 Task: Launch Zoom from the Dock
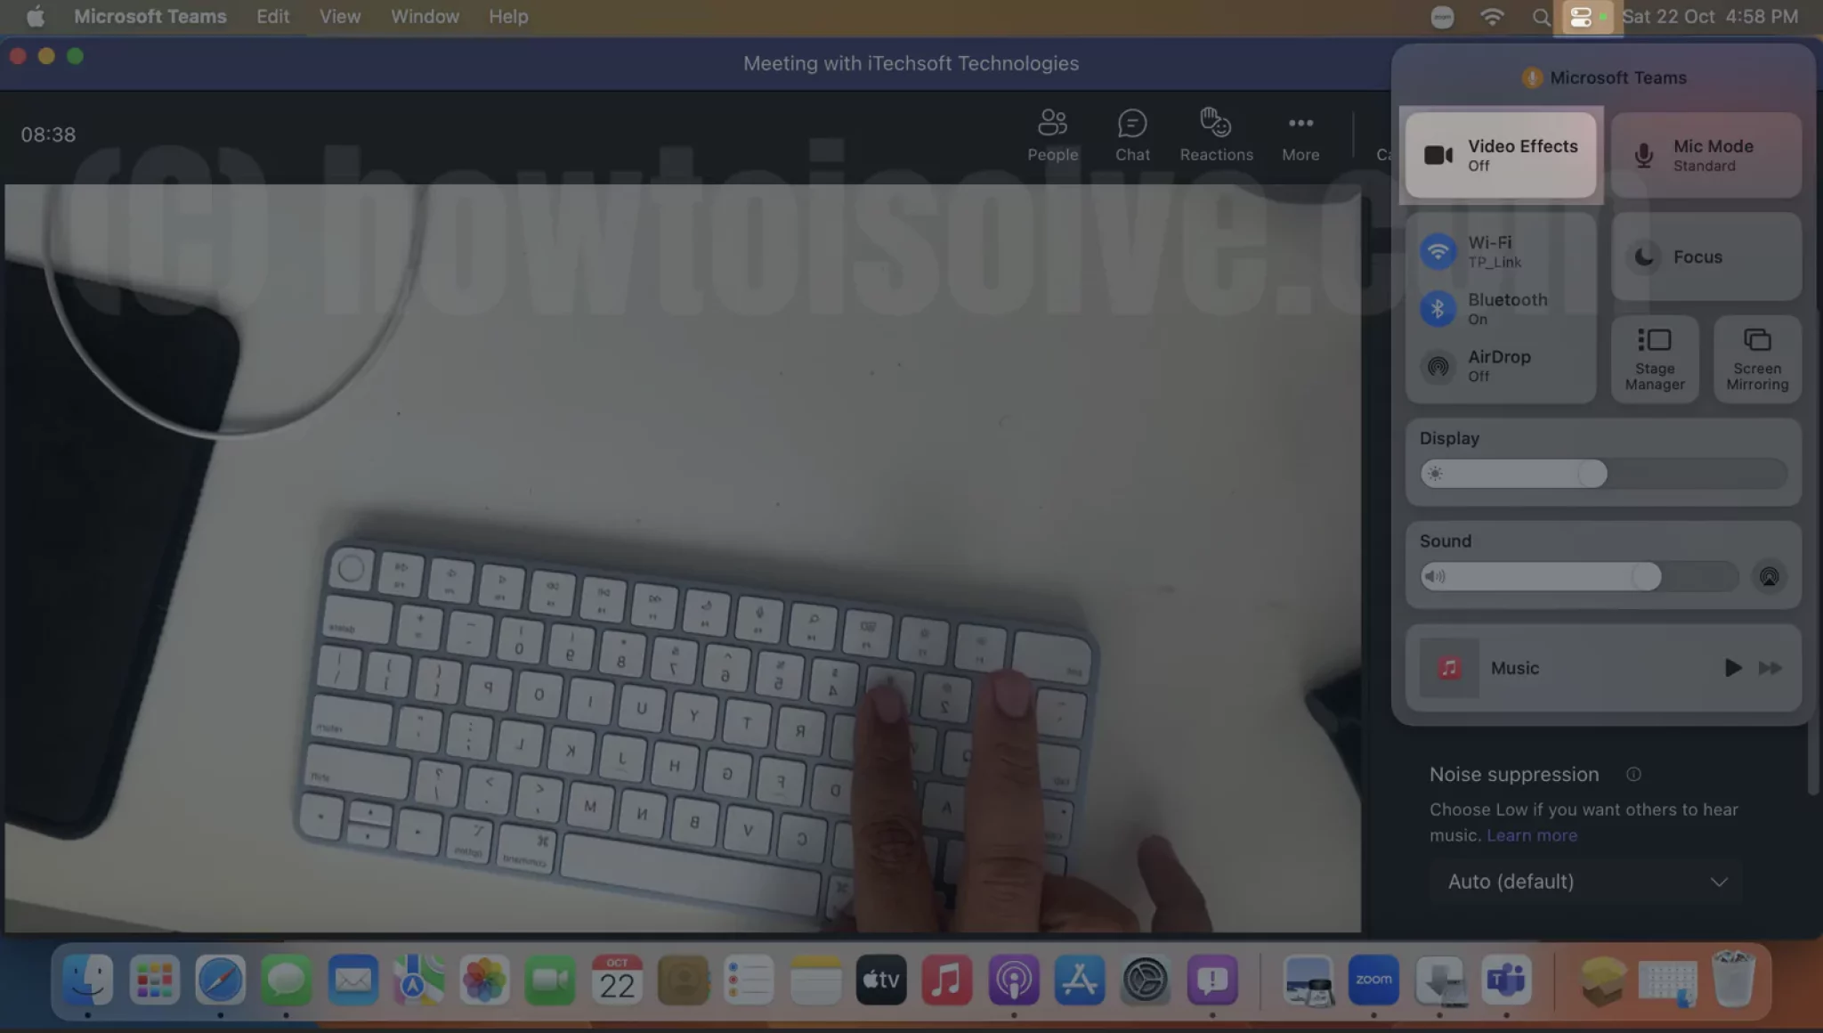click(x=1373, y=980)
